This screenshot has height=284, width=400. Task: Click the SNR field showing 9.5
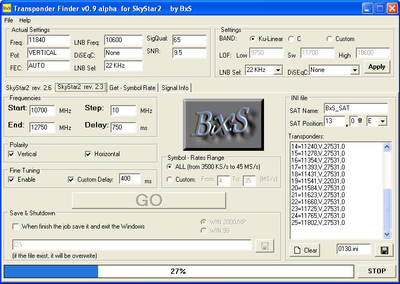(189, 53)
